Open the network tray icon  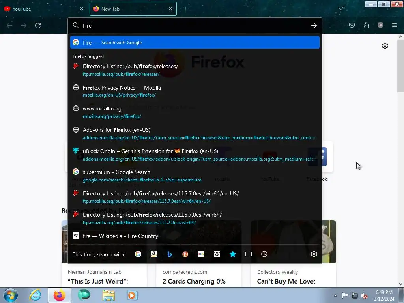(x=355, y=296)
